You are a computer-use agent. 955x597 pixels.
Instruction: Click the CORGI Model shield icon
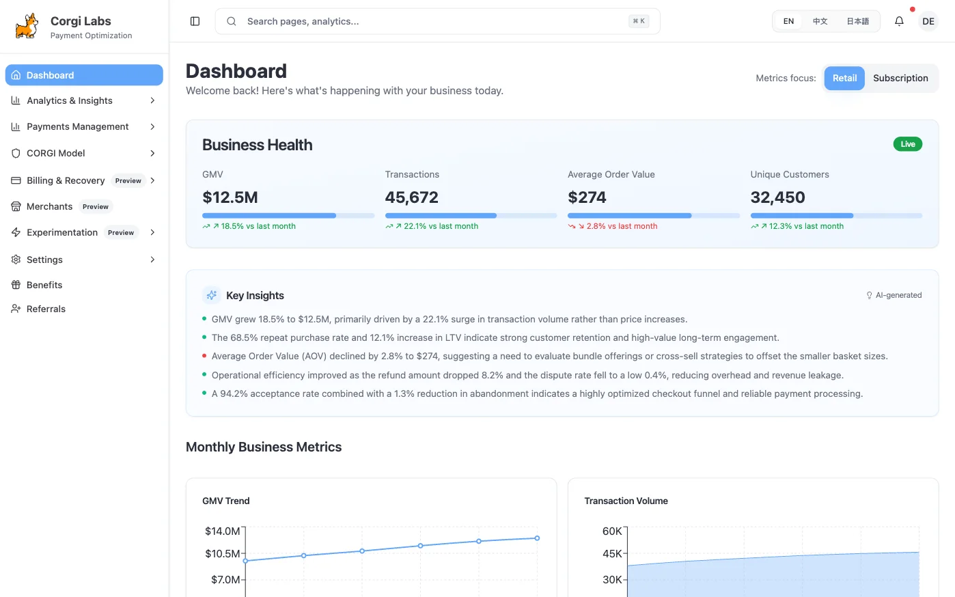pyautogui.click(x=16, y=153)
